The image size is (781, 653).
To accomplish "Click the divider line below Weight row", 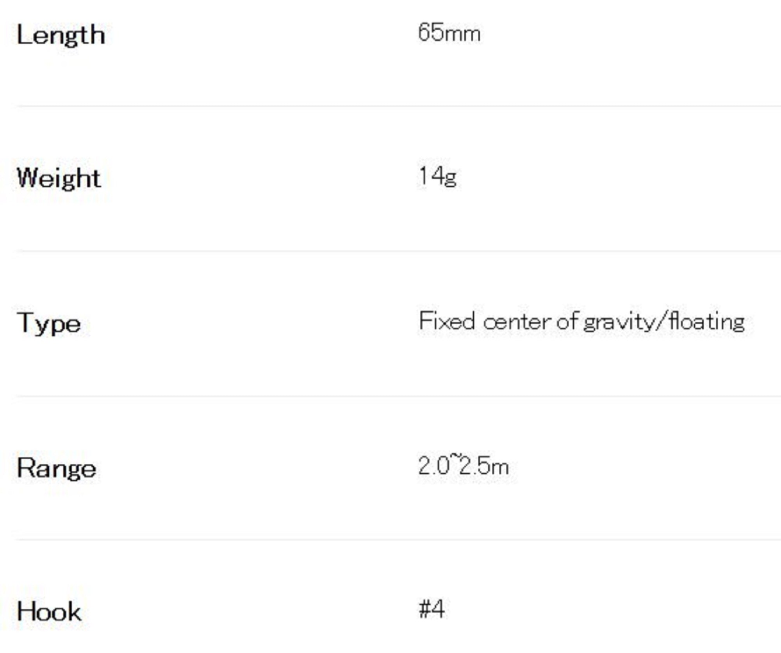I will coord(399,251).
